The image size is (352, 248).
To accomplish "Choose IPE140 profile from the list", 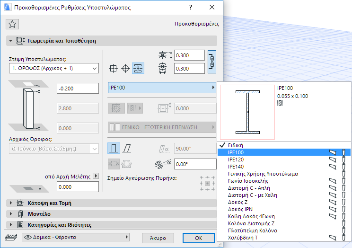I will point(284,167).
